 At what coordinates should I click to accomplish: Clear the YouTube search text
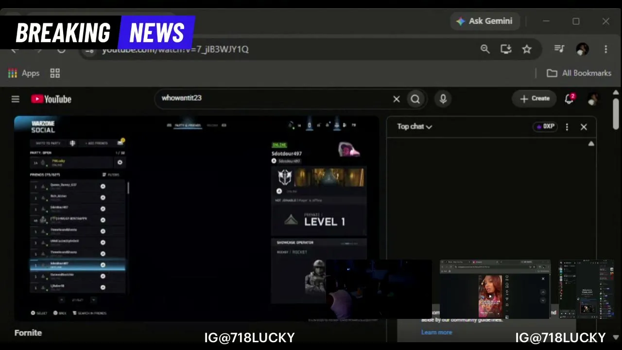pos(397,99)
